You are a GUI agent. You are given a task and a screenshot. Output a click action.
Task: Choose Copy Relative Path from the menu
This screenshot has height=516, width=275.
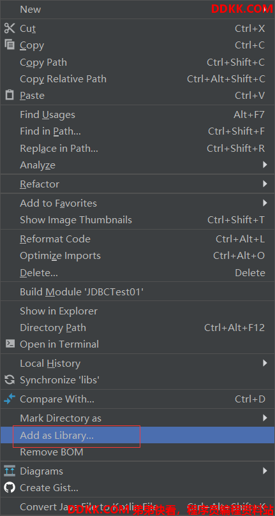137,79
